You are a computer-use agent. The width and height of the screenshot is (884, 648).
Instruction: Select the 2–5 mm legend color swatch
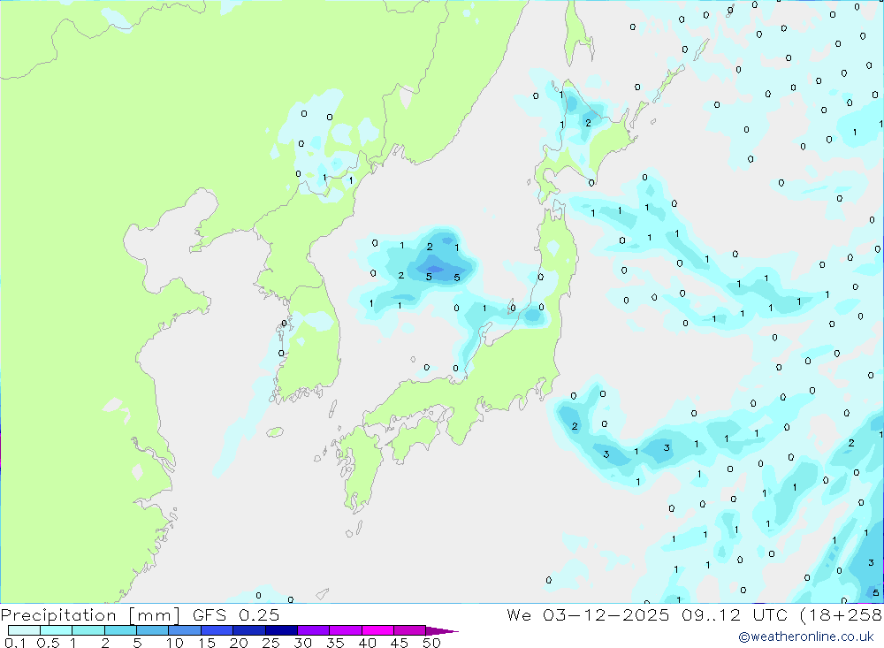pyautogui.click(x=120, y=630)
